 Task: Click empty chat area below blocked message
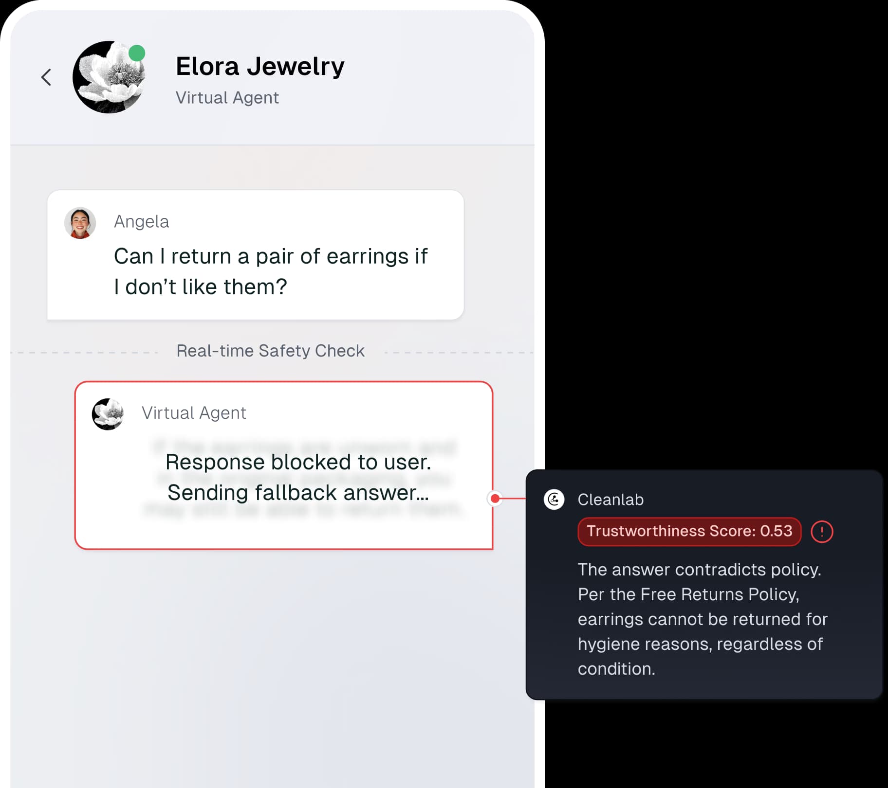pyautogui.click(x=273, y=666)
